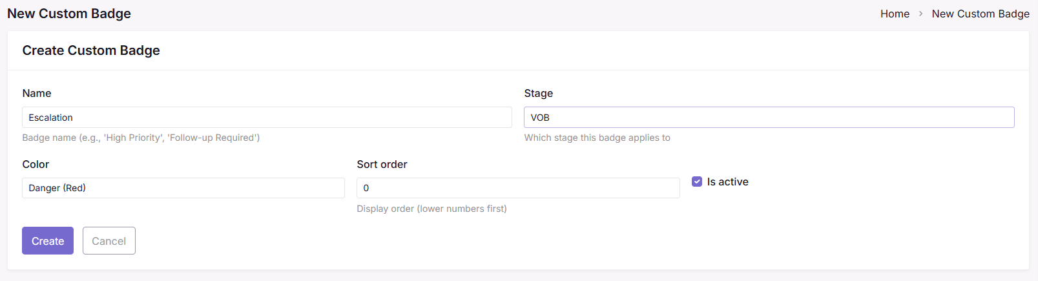Focus the Name field containing Escalation
The image size is (1038, 281).
tap(267, 118)
